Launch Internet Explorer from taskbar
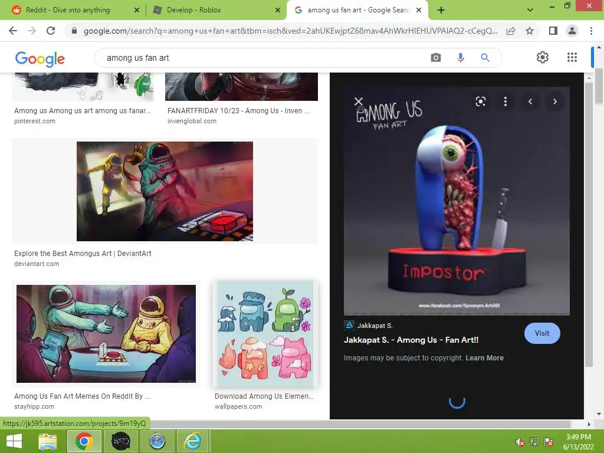The width and height of the screenshot is (604, 453). (192, 441)
